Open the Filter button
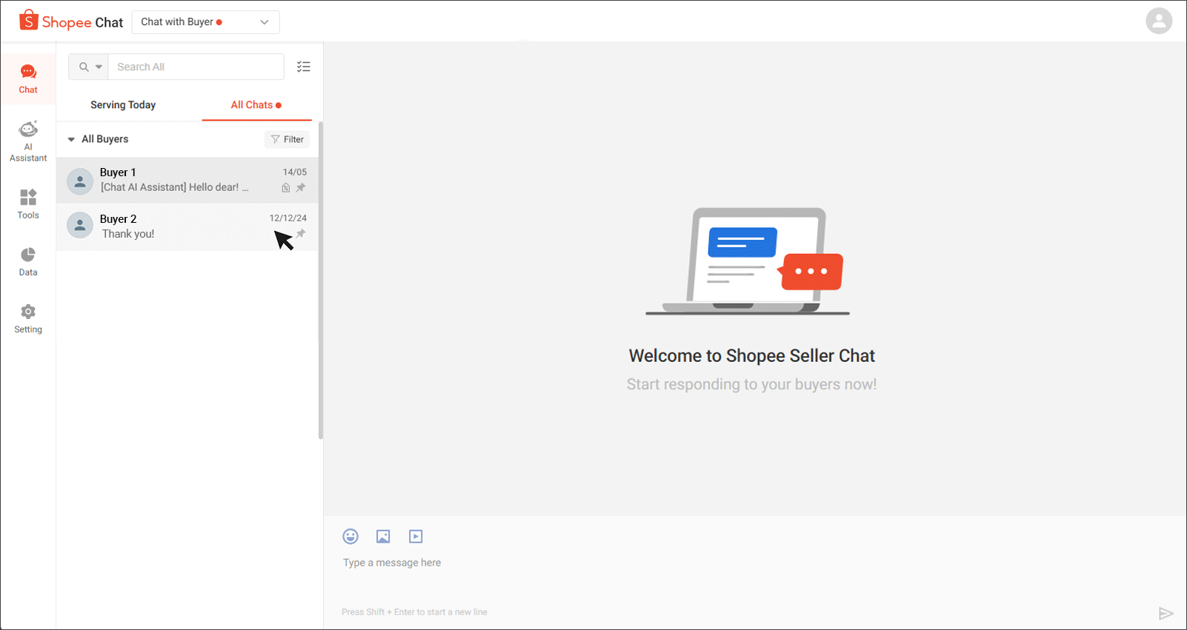The width and height of the screenshot is (1187, 630). point(287,139)
